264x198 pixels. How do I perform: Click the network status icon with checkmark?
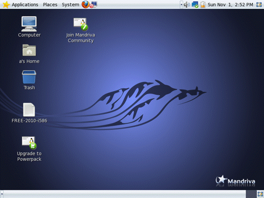coord(195,4)
